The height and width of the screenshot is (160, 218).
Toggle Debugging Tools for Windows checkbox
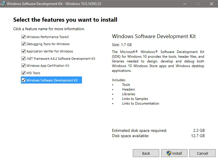(24, 44)
